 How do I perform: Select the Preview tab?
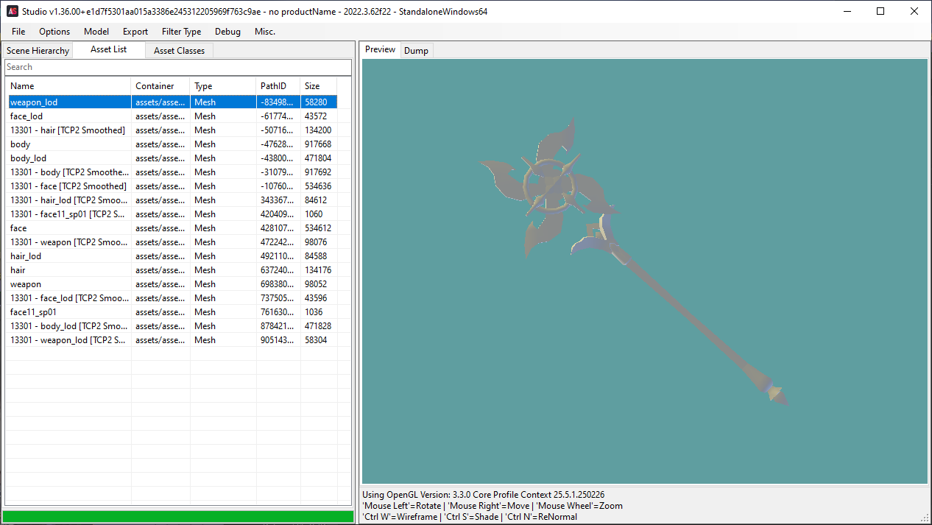(381, 49)
